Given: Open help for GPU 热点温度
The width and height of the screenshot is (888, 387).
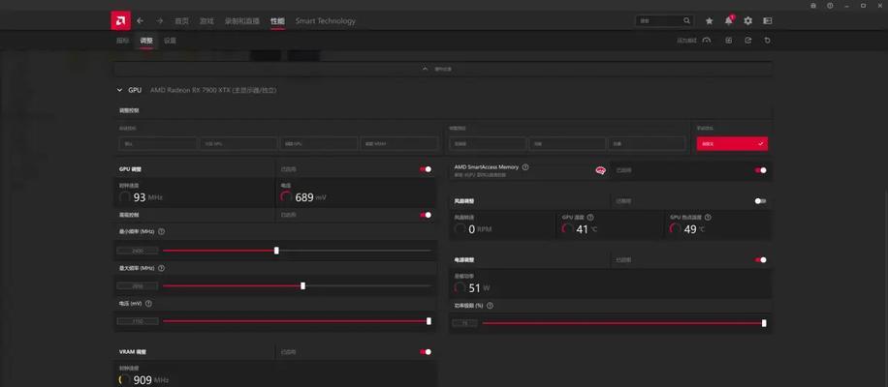Looking at the screenshot, I should tap(708, 217).
